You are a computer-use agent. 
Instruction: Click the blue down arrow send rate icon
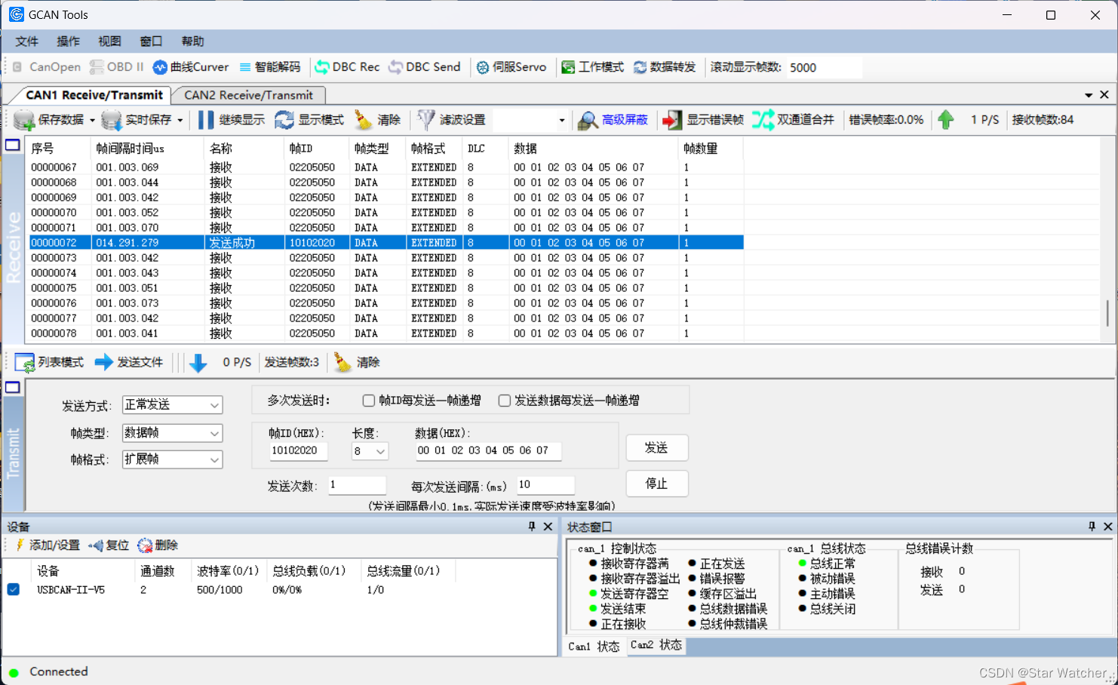pos(198,363)
